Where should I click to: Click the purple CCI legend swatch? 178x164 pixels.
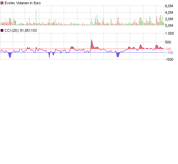(2, 30)
